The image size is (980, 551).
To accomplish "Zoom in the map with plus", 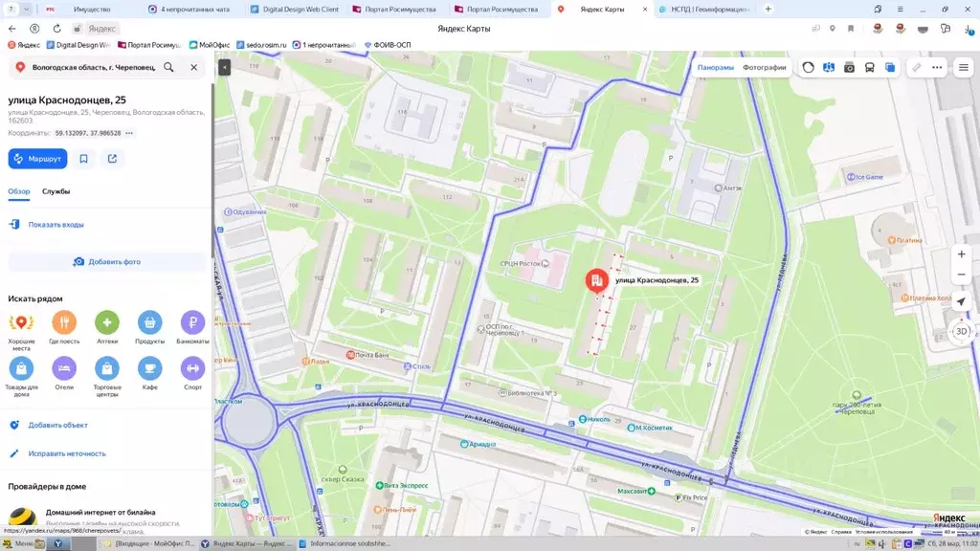I will tap(961, 254).
